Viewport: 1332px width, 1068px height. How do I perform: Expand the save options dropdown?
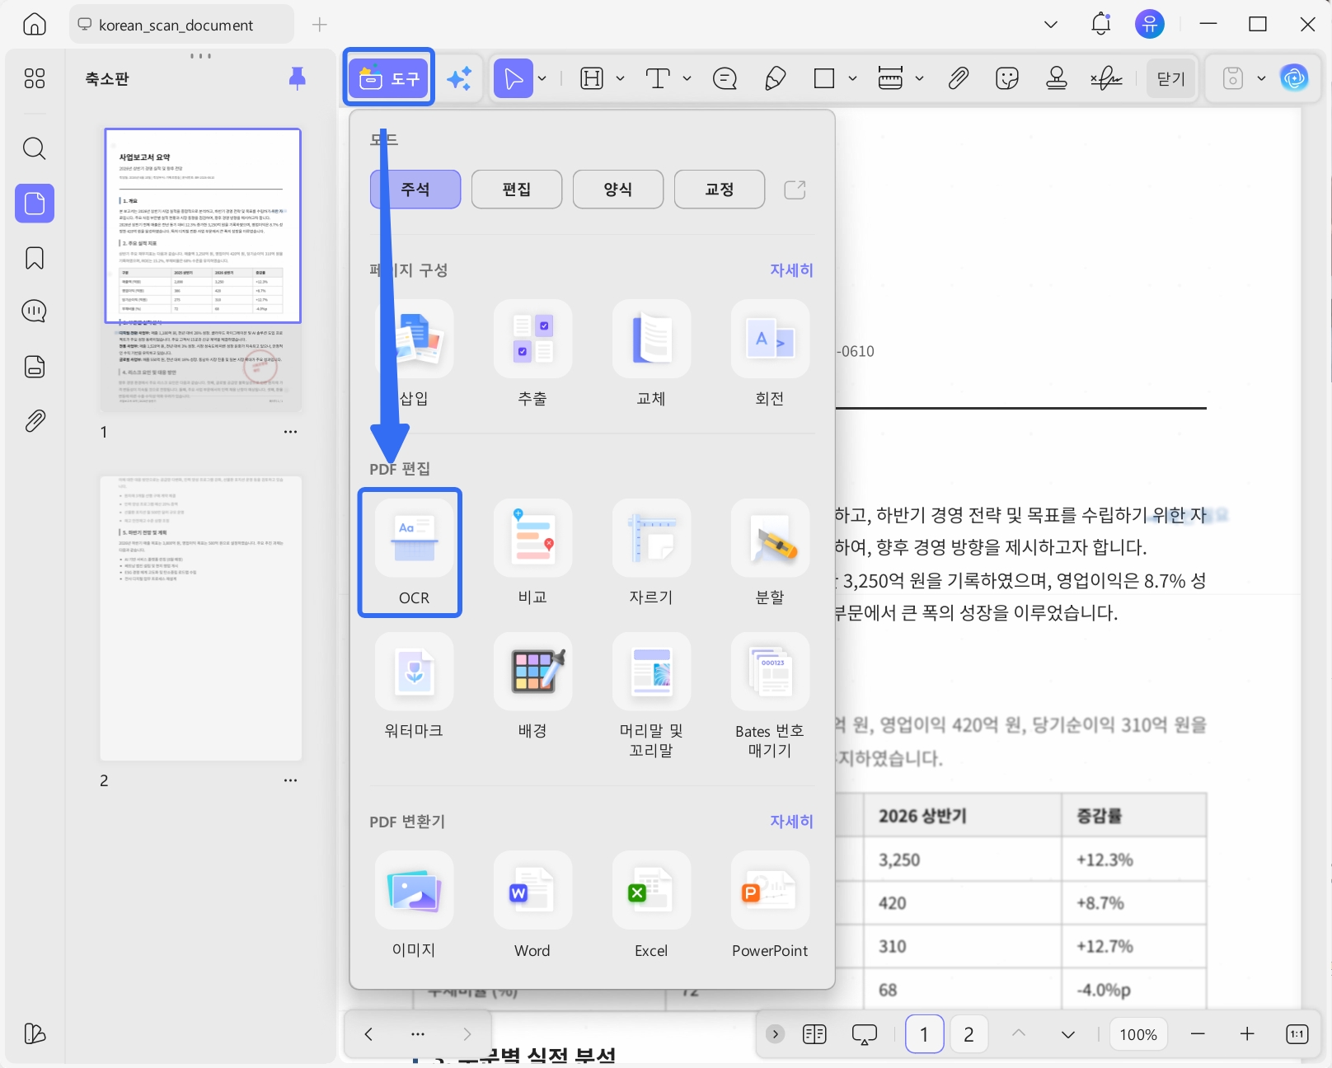pos(1261,78)
